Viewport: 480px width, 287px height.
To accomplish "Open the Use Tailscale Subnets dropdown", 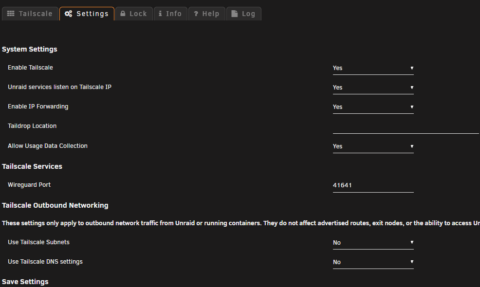I will tap(373, 243).
